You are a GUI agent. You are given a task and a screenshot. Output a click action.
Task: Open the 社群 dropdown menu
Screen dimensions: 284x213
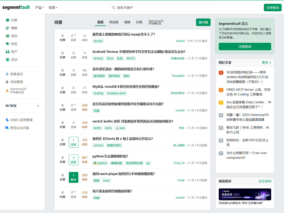tap(53, 7)
